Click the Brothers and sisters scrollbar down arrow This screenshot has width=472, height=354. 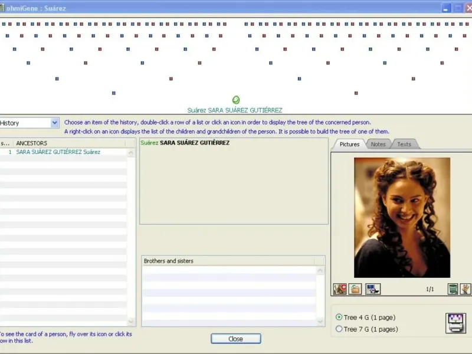click(320, 322)
